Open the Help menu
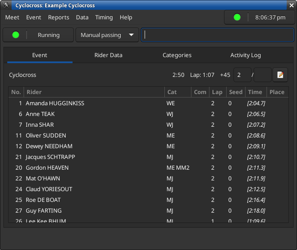Viewport: 297px width, 250px height. coord(126,18)
